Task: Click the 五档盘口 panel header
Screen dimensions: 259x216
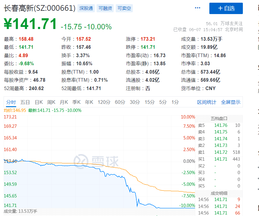Action: click(219, 118)
